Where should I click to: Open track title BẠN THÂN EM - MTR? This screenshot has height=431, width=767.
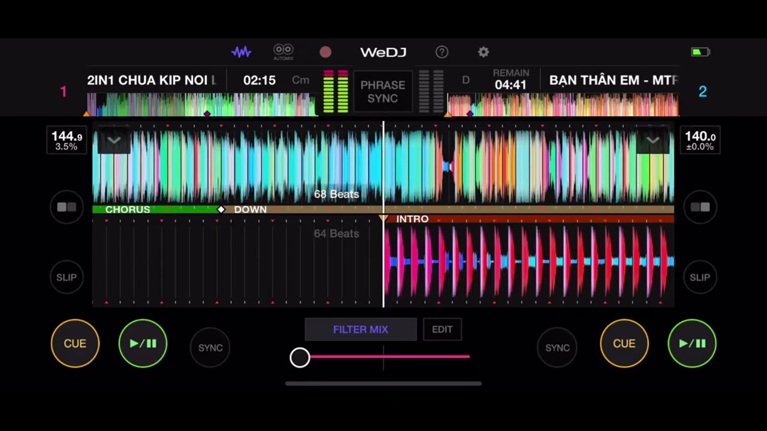click(x=614, y=80)
